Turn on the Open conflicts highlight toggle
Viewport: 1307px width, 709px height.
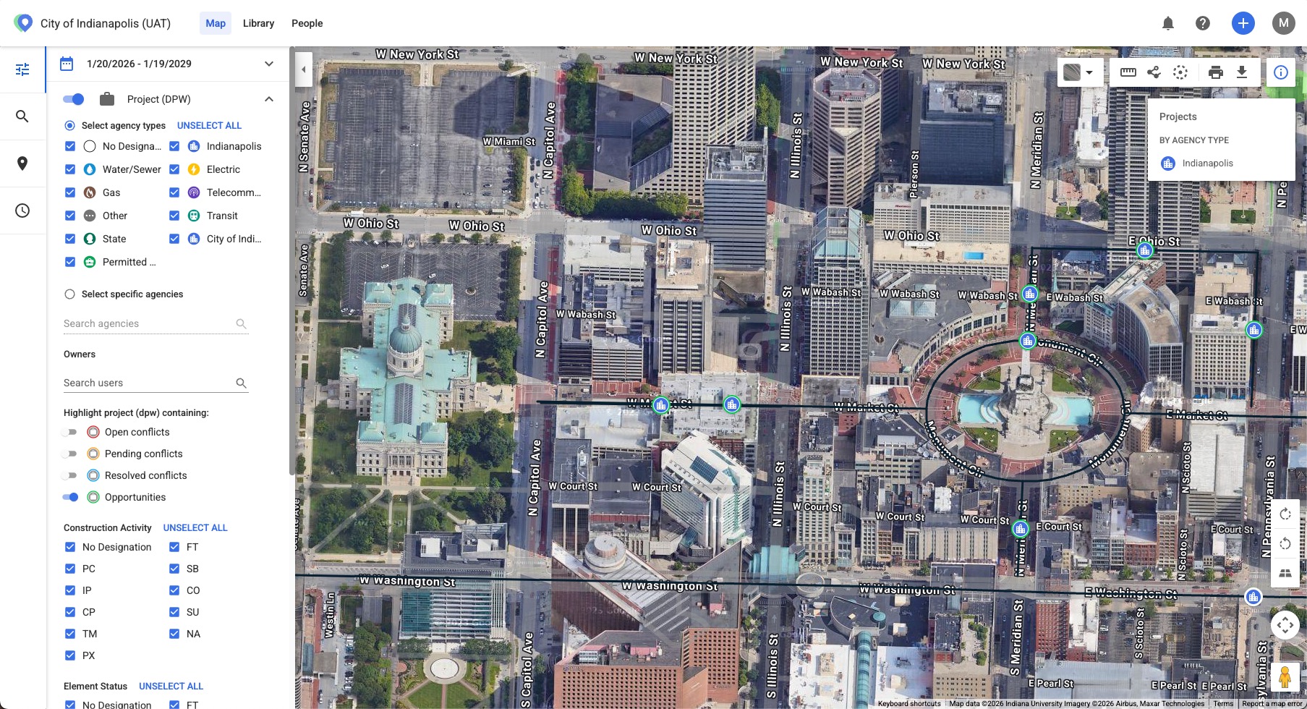(70, 432)
